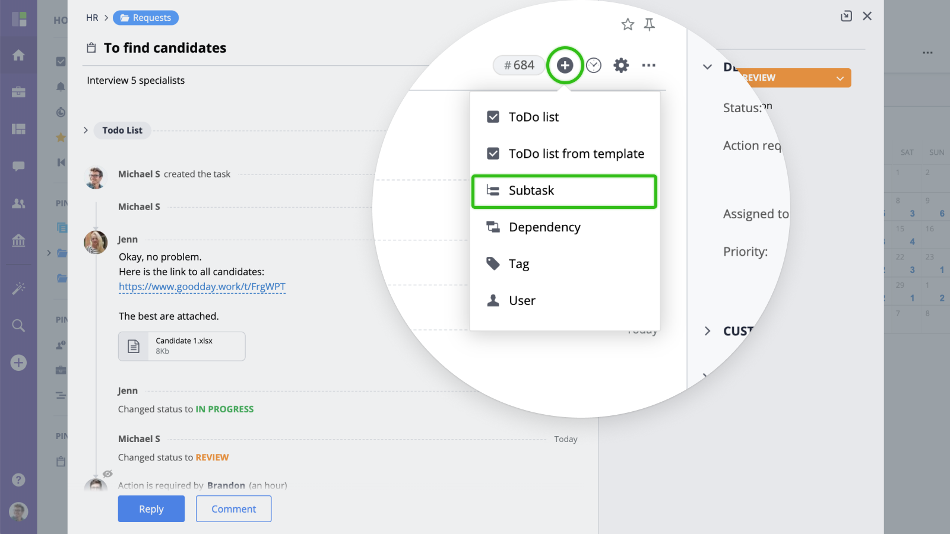950x534 pixels.
Task: Open the three-dot more options menu
Action: pos(648,65)
